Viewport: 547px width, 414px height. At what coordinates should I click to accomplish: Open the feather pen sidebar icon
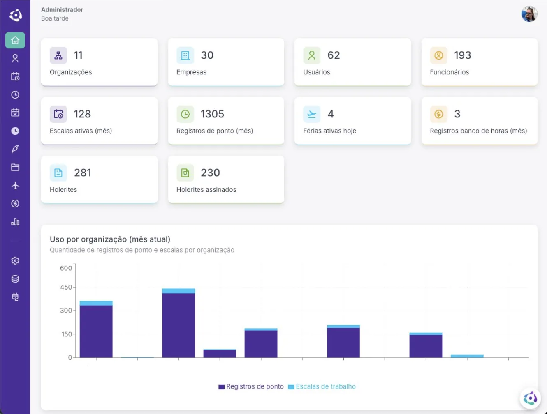point(15,149)
